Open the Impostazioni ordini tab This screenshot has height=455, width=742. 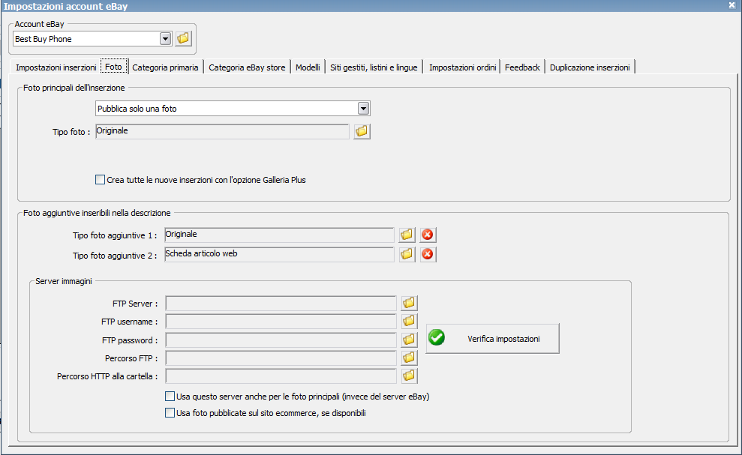pyautogui.click(x=462, y=67)
